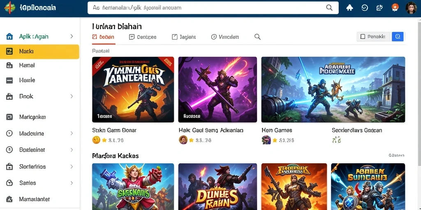The image size is (421, 210).
Task: Click the clock history icon in header
Action: [x=365, y=8]
